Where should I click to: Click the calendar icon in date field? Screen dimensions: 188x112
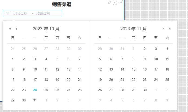[8, 14]
